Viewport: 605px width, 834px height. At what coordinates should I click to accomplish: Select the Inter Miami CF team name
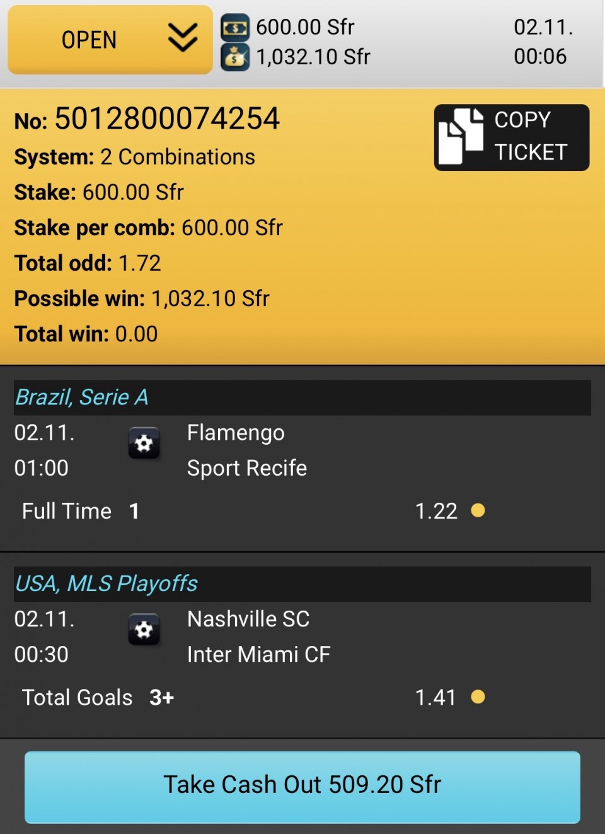[x=258, y=654]
